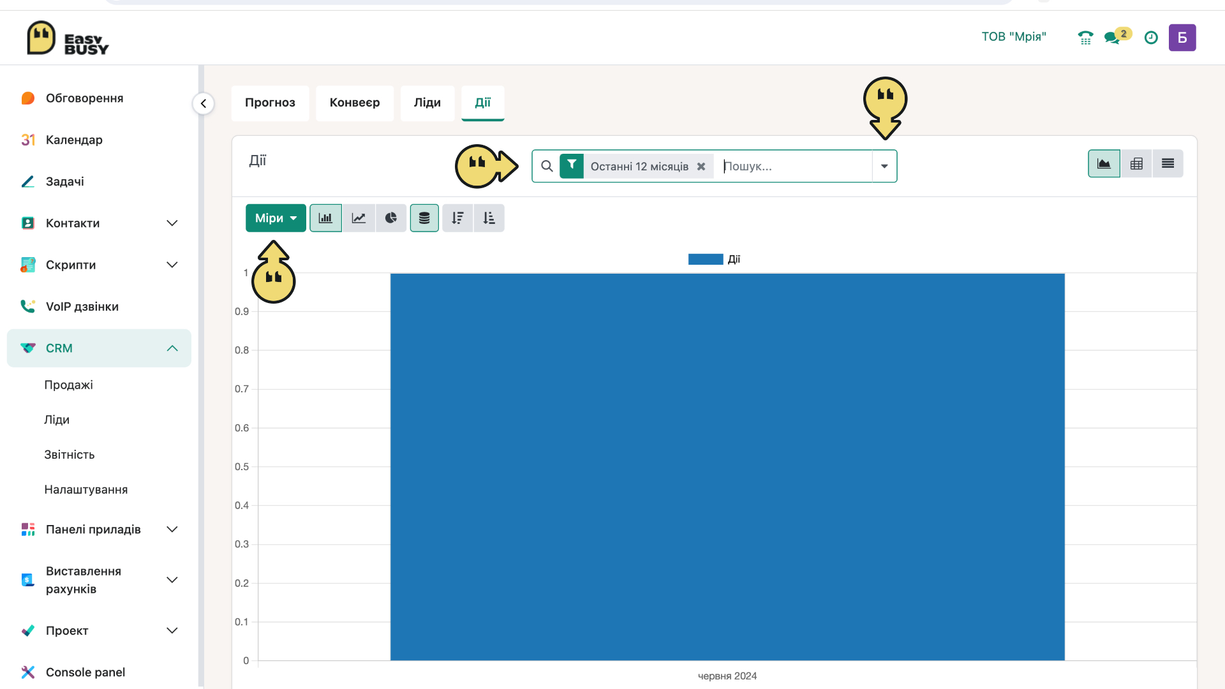Open the Міри dropdown
This screenshot has width=1225, height=689.
point(276,218)
